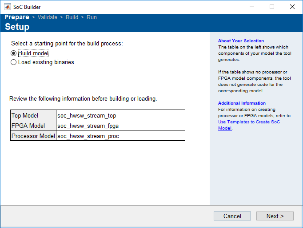
Task: Minimize the SoC Builder window
Action: pyautogui.click(x=252, y=7)
